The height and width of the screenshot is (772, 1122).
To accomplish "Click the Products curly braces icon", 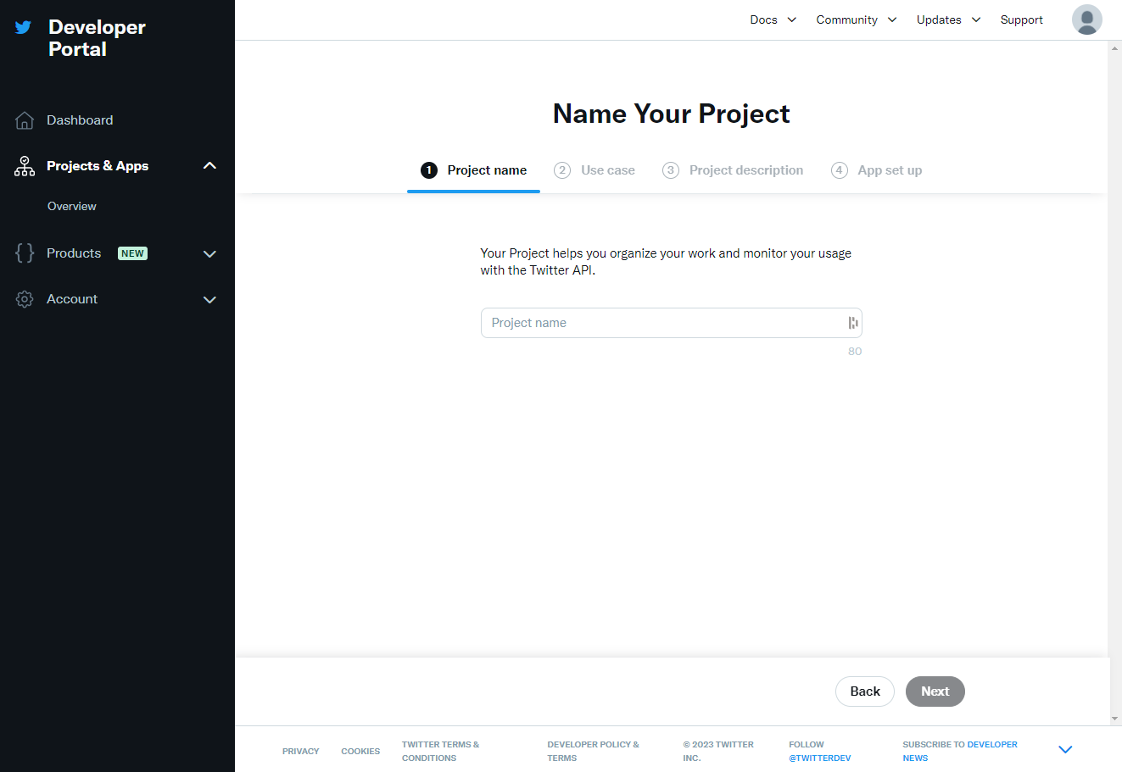I will [25, 253].
